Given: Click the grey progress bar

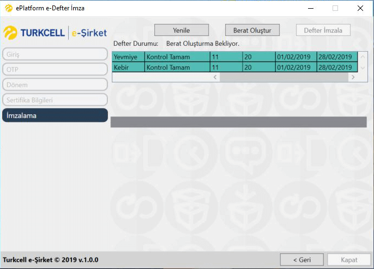Looking at the screenshot, I should pos(239,122).
